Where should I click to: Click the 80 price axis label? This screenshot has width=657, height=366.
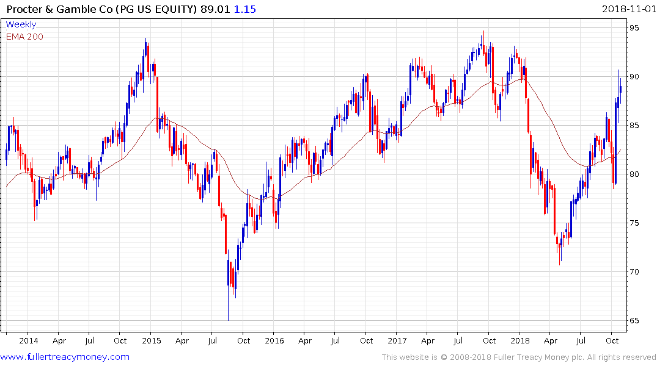(634, 174)
